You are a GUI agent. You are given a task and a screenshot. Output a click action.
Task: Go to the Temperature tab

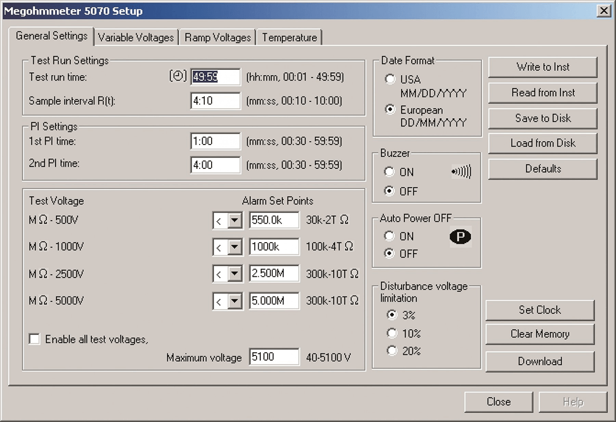tap(289, 37)
